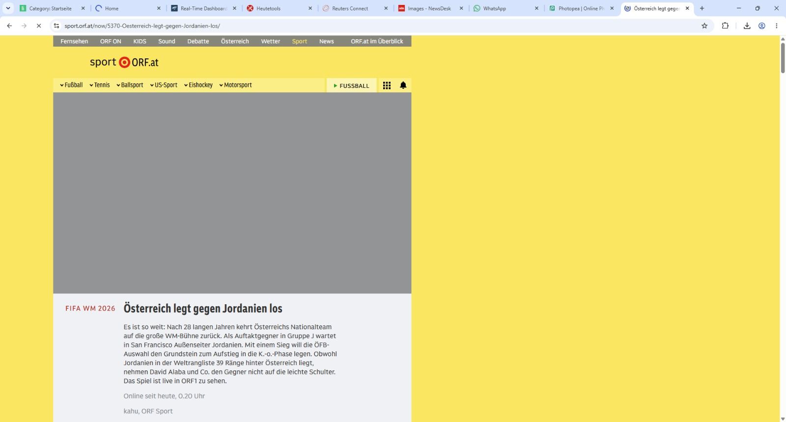This screenshot has height=422, width=786.
Task: Open Fernsehen in ORF top navigation
Action: [x=74, y=41]
